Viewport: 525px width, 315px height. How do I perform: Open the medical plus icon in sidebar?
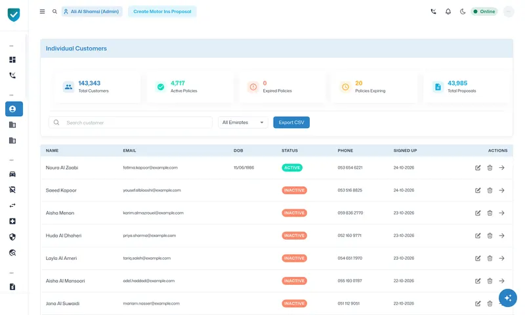pyautogui.click(x=12, y=221)
